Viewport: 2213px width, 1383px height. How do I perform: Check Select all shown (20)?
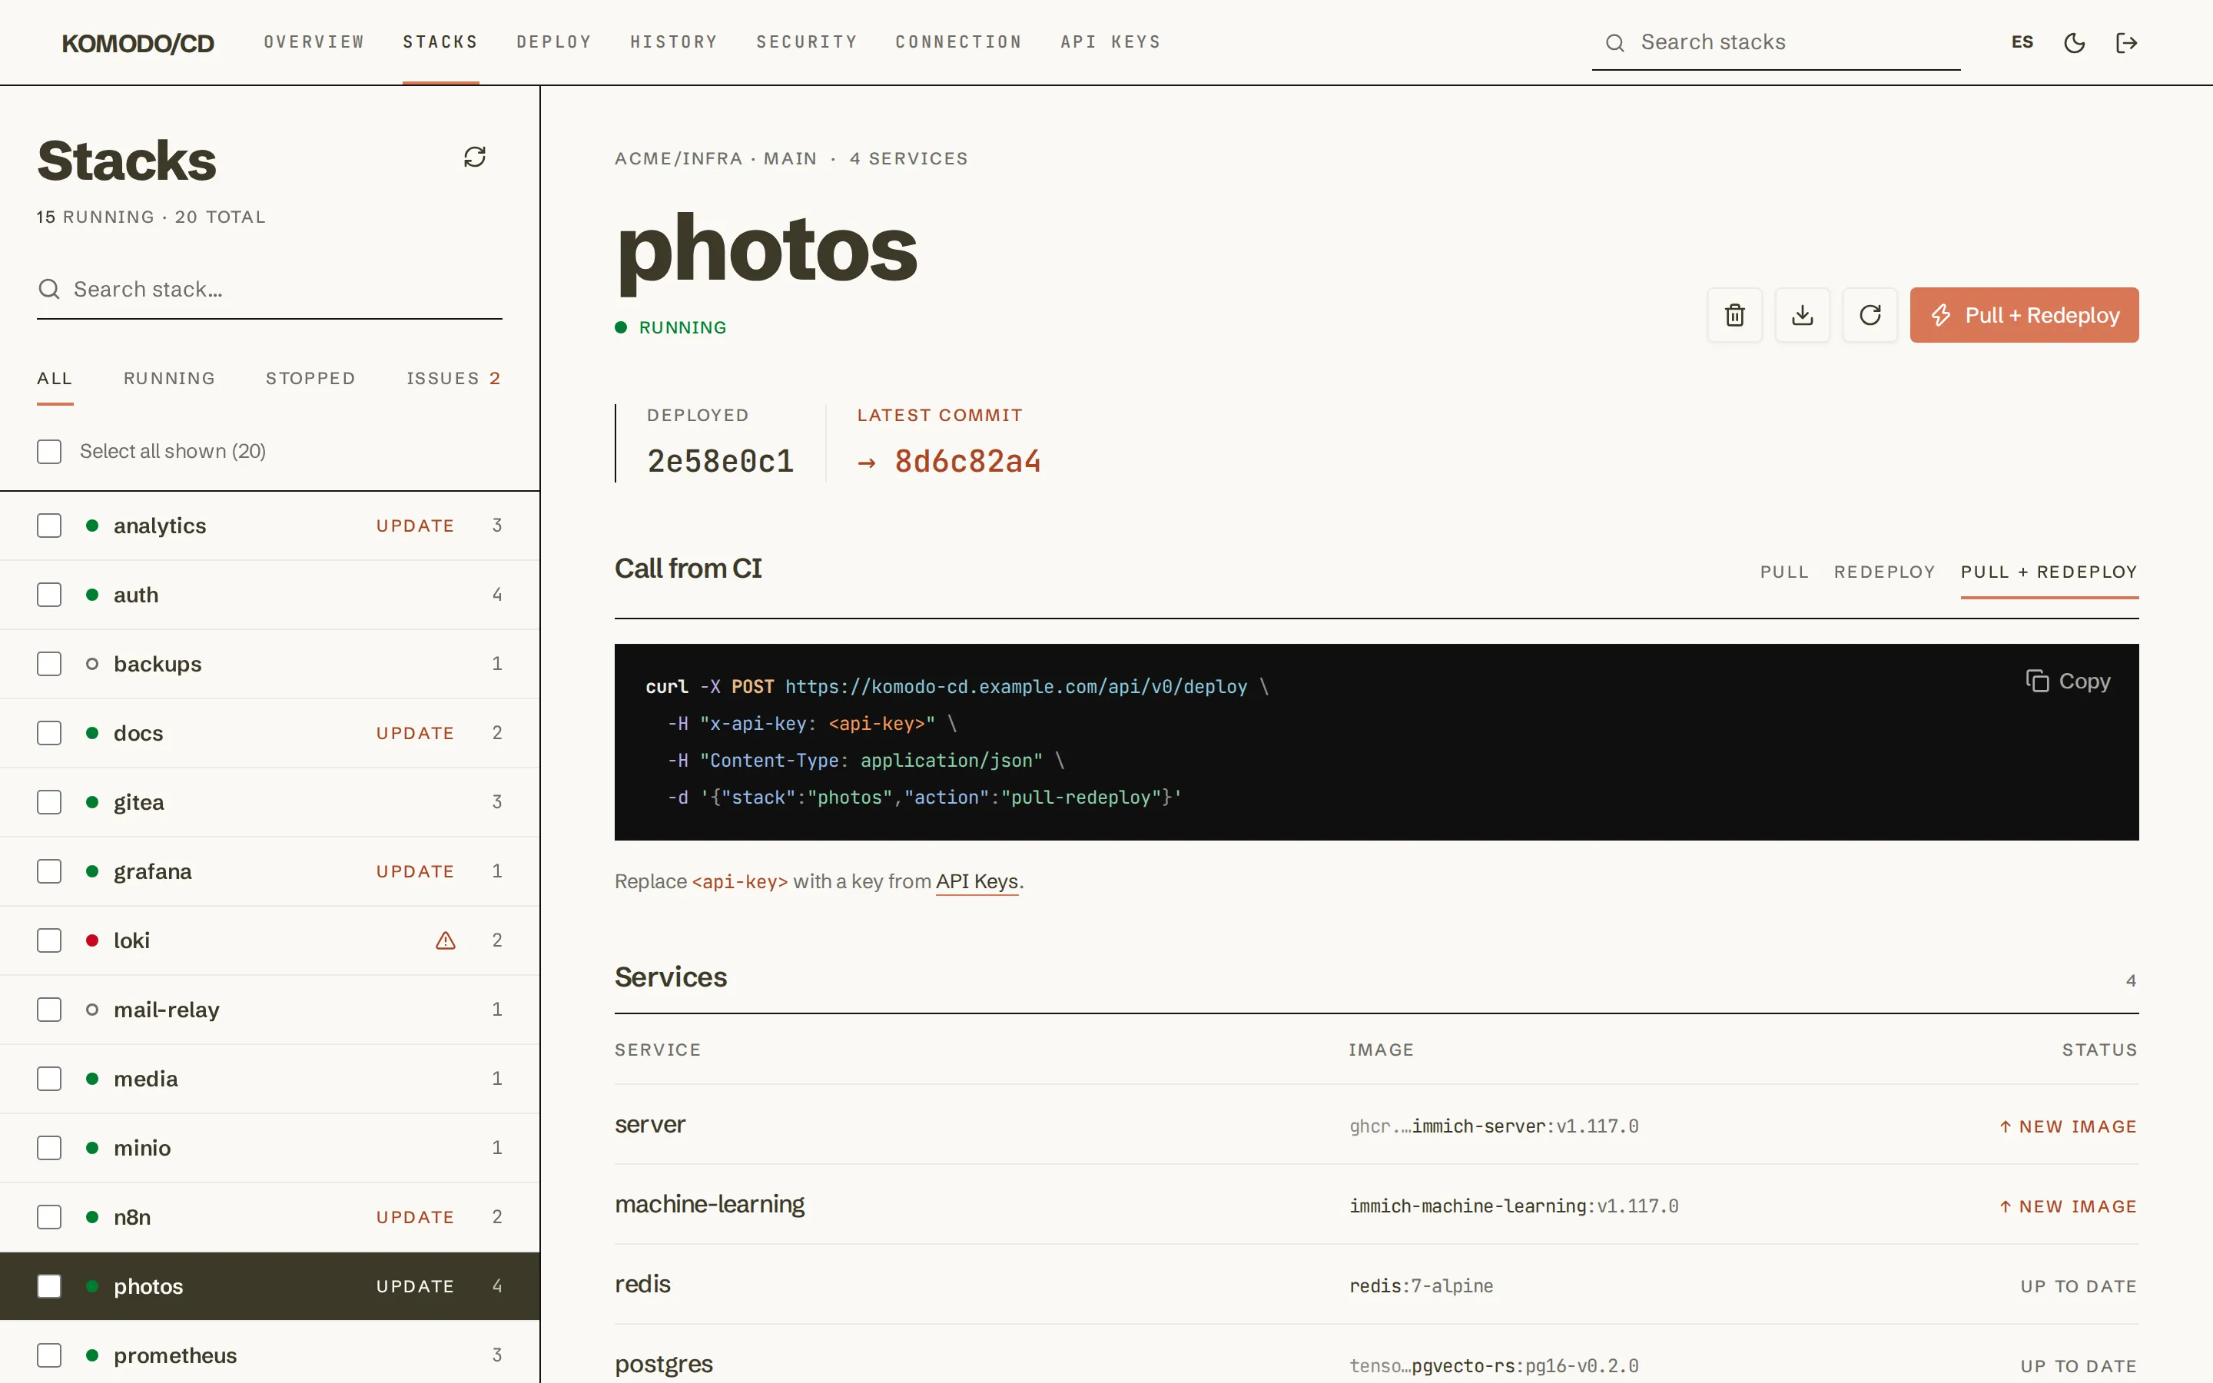[49, 452]
